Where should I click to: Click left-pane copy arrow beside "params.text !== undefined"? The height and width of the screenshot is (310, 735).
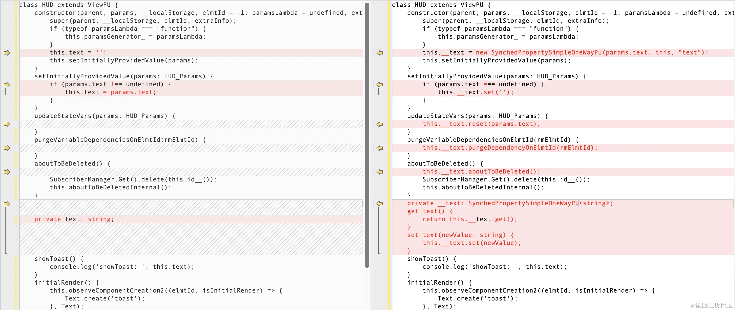(x=7, y=85)
